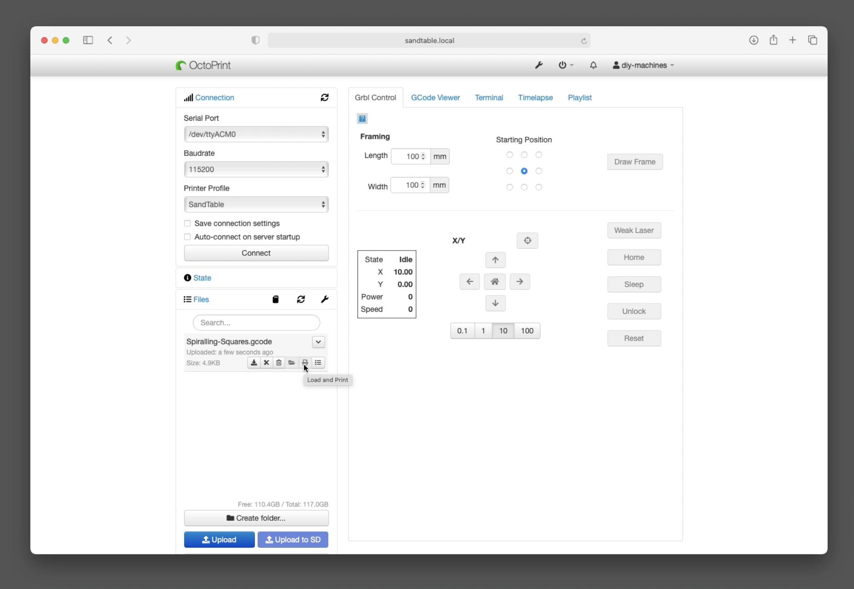This screenshot has width=854, height=589.
Task: Open the Printer Profile dropdown
Action: coord(256,204)
